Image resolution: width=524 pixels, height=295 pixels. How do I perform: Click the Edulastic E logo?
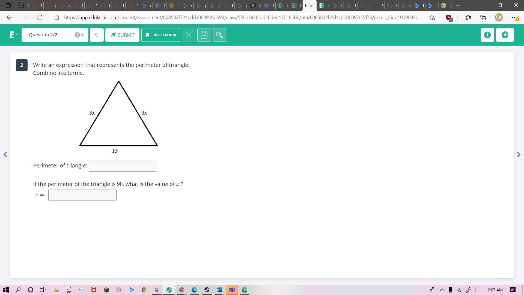coord(12,35)
